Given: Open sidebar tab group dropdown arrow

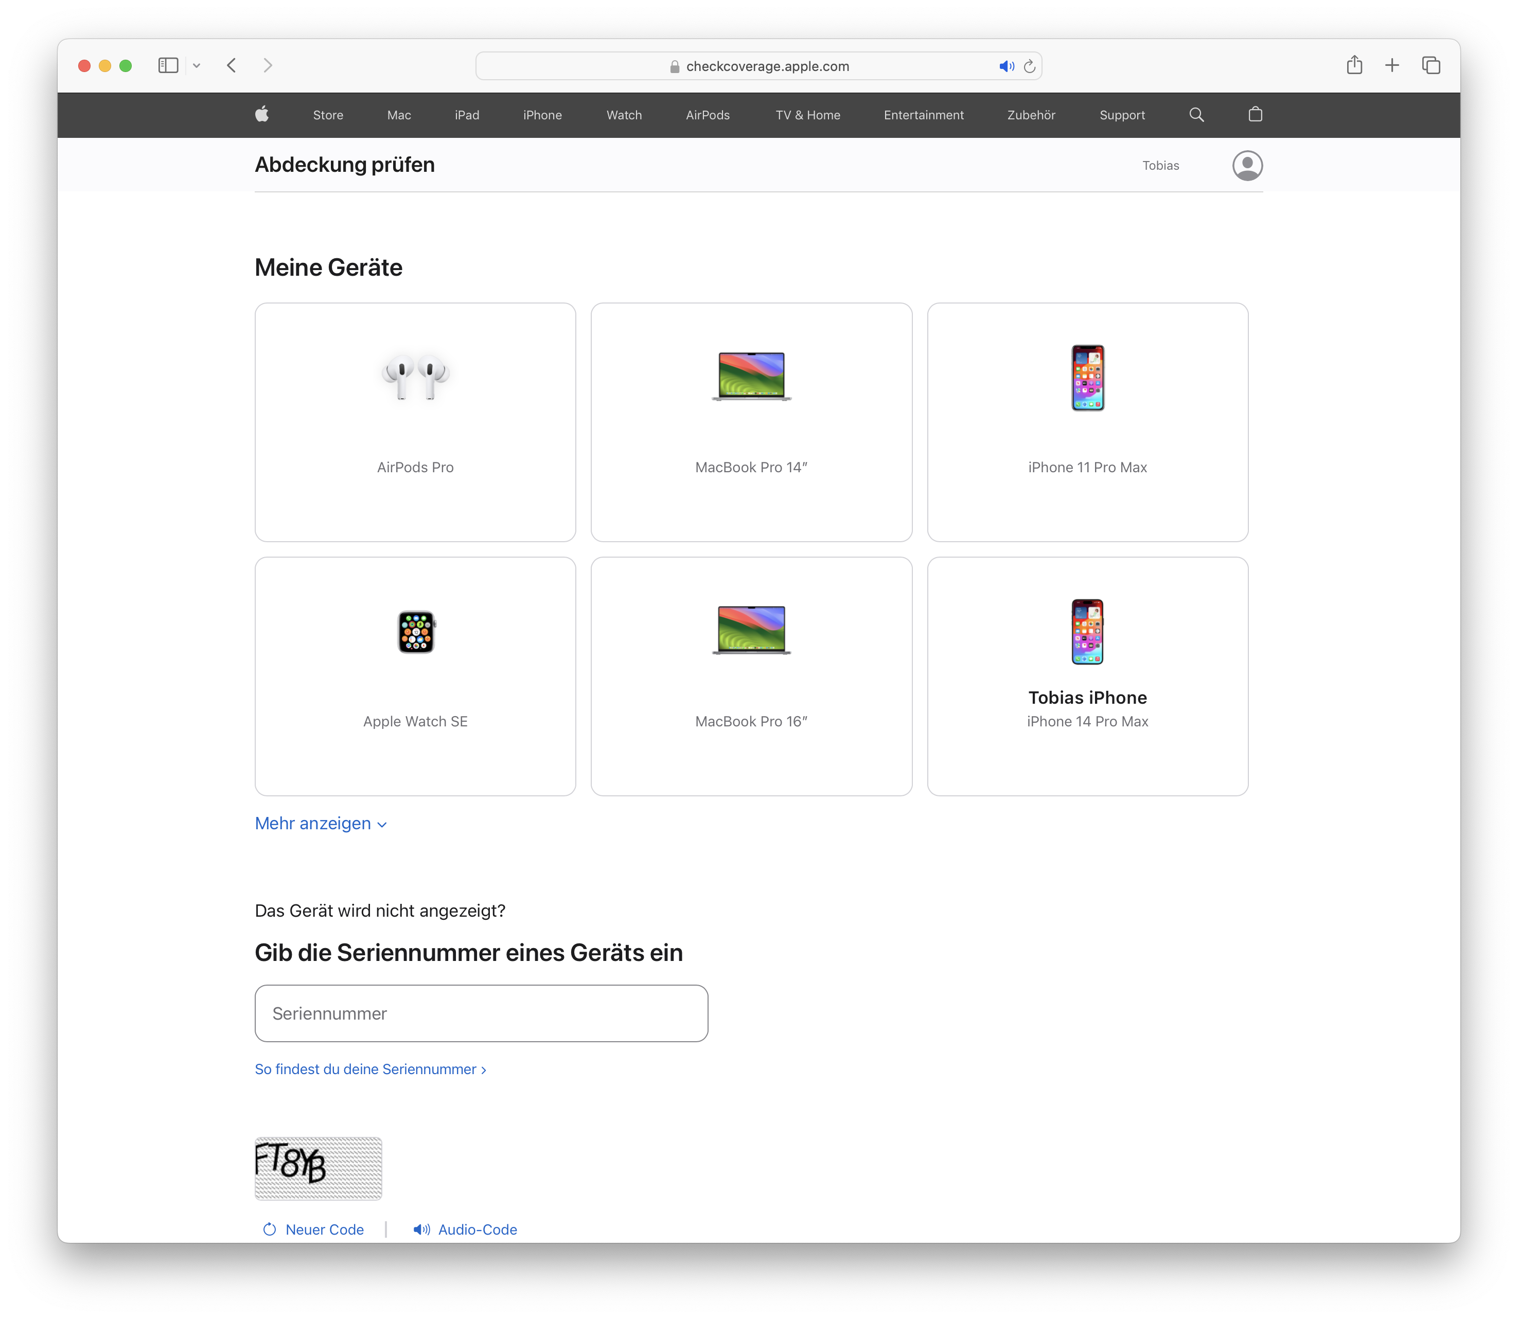Looking at the screenshot, I should click(197, 65).
